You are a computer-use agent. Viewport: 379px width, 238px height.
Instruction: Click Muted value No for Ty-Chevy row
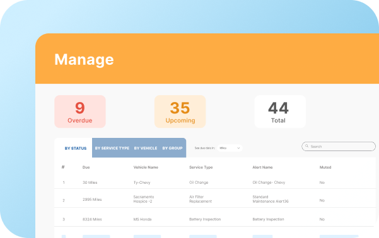tap(322, 183)
